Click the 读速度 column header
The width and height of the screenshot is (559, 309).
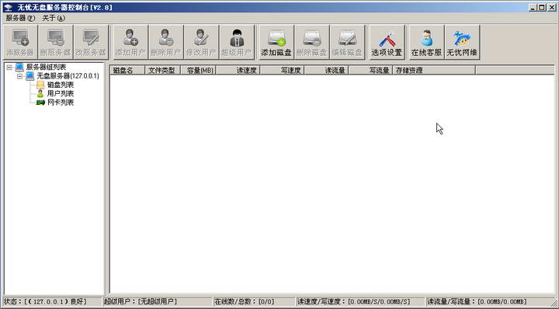(x=238, y=70)
